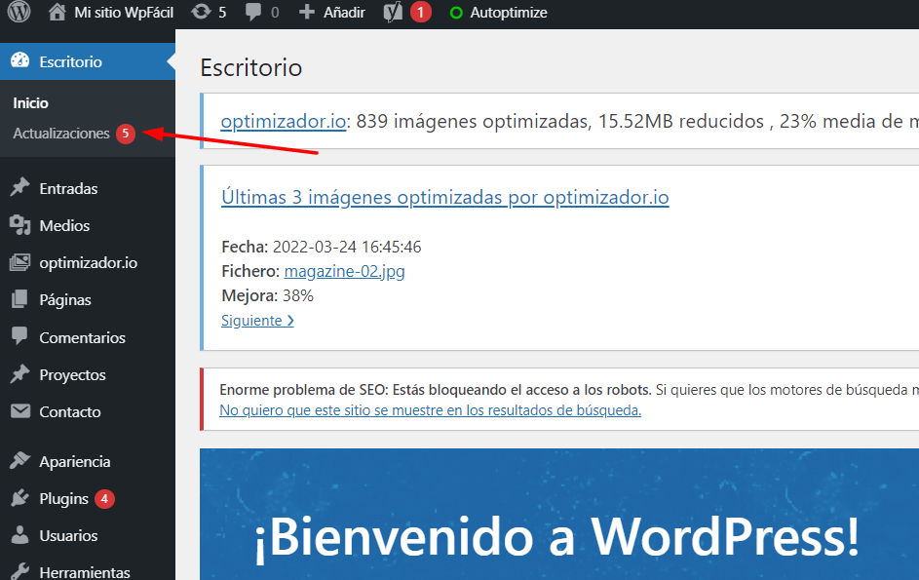Image resolution: width=919 pixels, height=580 pixels.
Task: Open the Comentarios menu
Action: point(82,338)
